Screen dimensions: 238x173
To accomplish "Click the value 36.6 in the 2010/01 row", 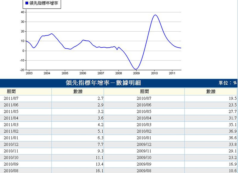I will [233, 138].
